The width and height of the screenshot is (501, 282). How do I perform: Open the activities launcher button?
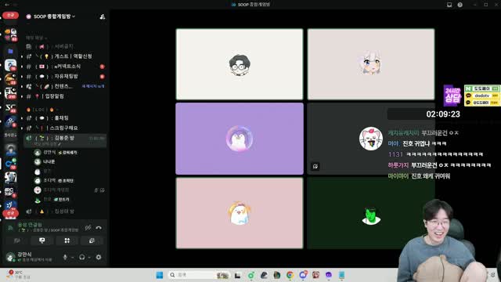click(x=67, y=240)
